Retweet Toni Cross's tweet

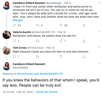point(37,57)
